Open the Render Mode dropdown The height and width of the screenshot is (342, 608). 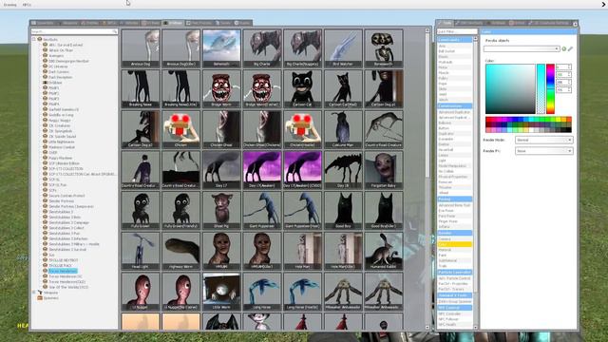pyautogui.click(x=543, y=140)
